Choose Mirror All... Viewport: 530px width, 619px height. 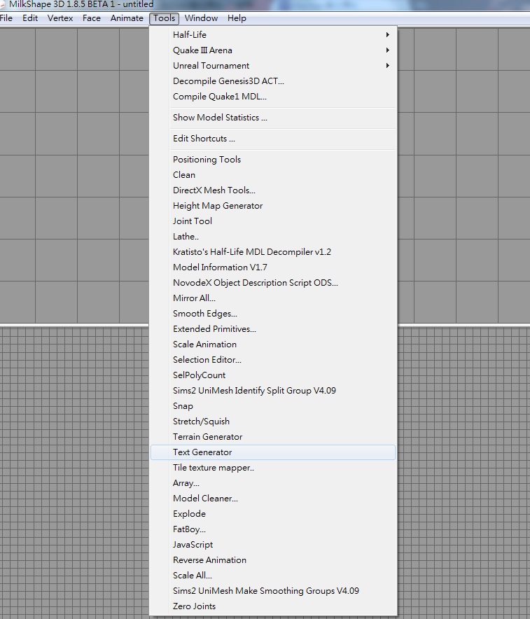pos(272,298)
